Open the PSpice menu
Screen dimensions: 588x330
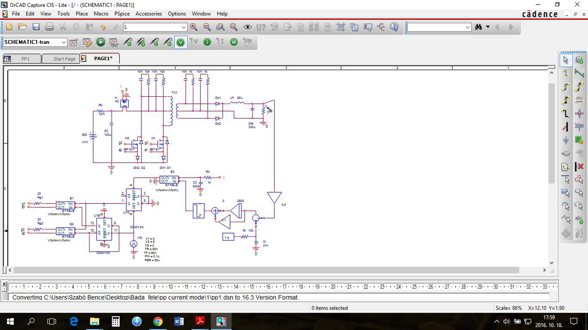pyautogui.click(x=122, y=14)
